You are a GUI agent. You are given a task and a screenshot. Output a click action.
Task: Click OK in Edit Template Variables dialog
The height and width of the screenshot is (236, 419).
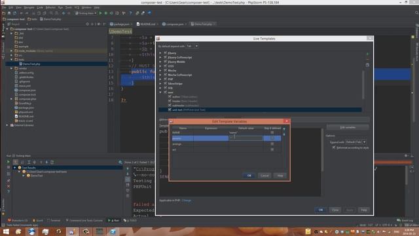point(249,176)
